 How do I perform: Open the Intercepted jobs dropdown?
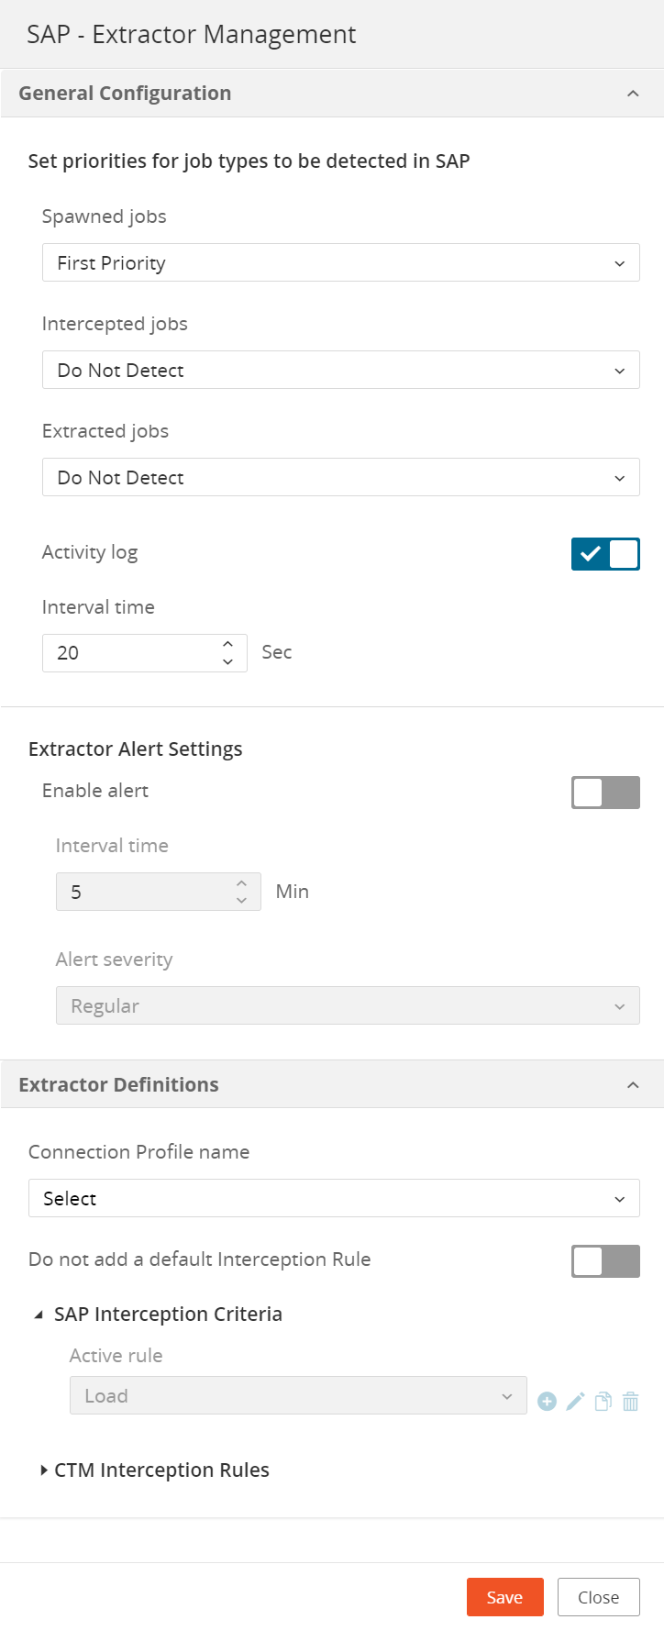341,370
